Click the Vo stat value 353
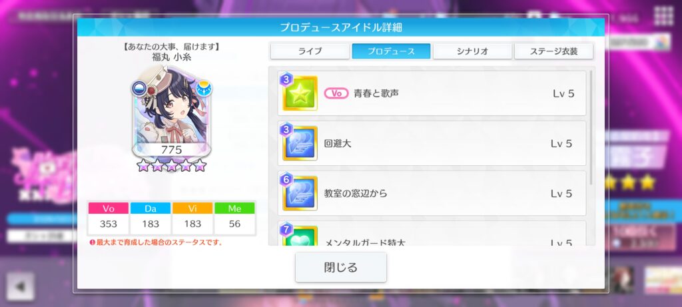Viewport: 682px width, 307px height. 109,224
